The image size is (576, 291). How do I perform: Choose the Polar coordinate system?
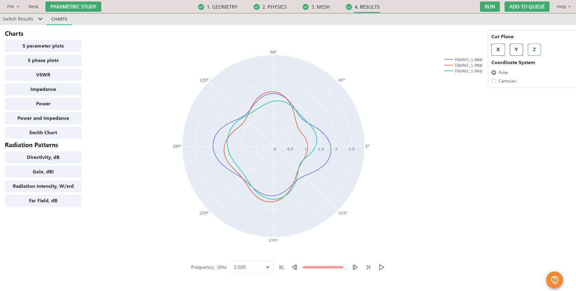point(494,73)
